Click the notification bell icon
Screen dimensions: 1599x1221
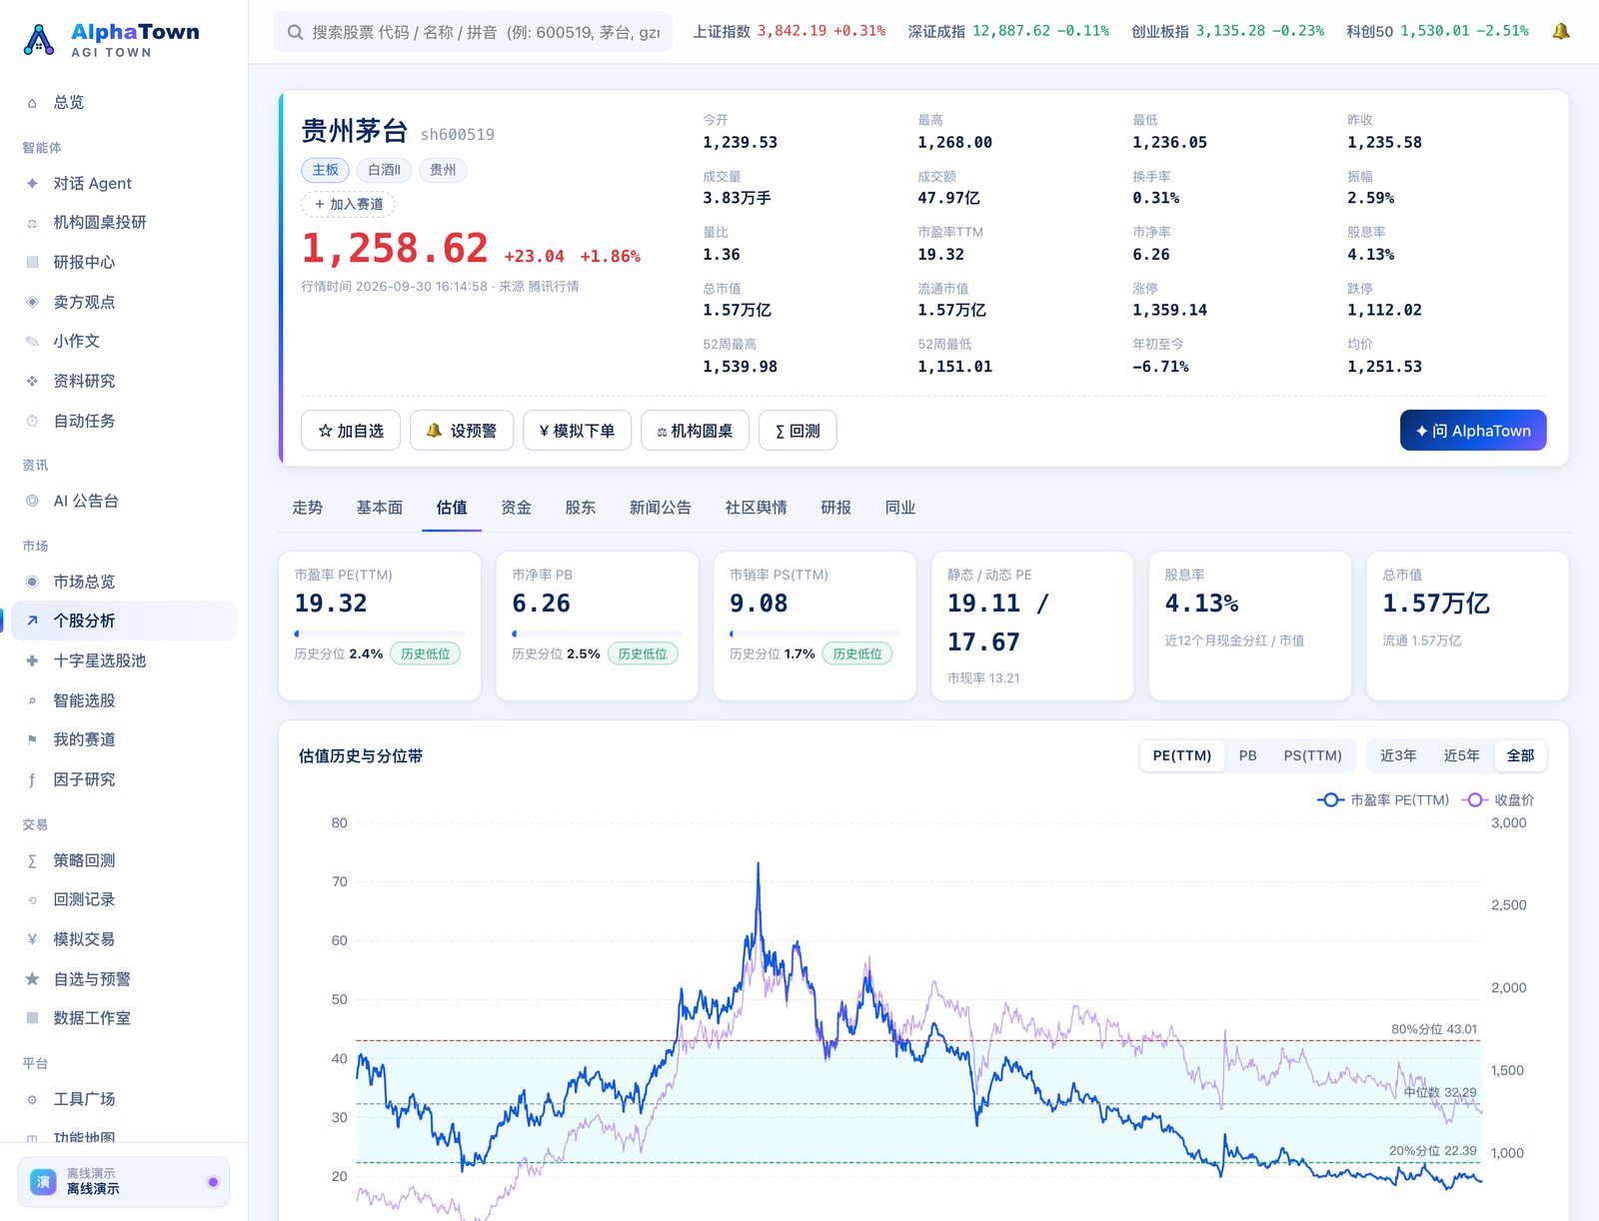[x=1560, y=32]
